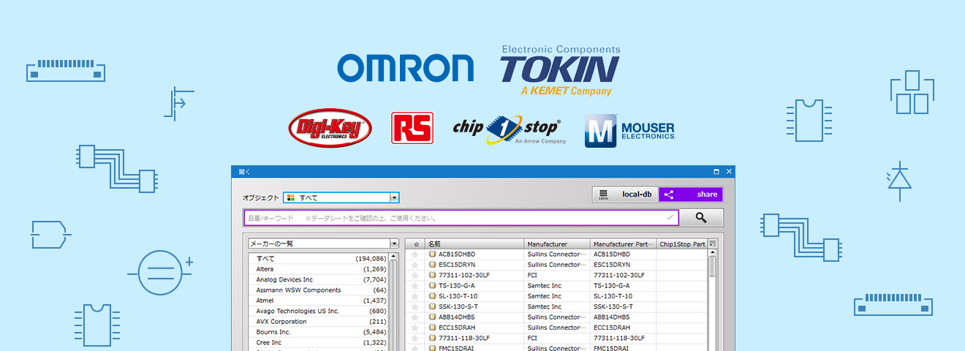Click Manufacturer Part cell ECC15DRAH

(613, 328)
